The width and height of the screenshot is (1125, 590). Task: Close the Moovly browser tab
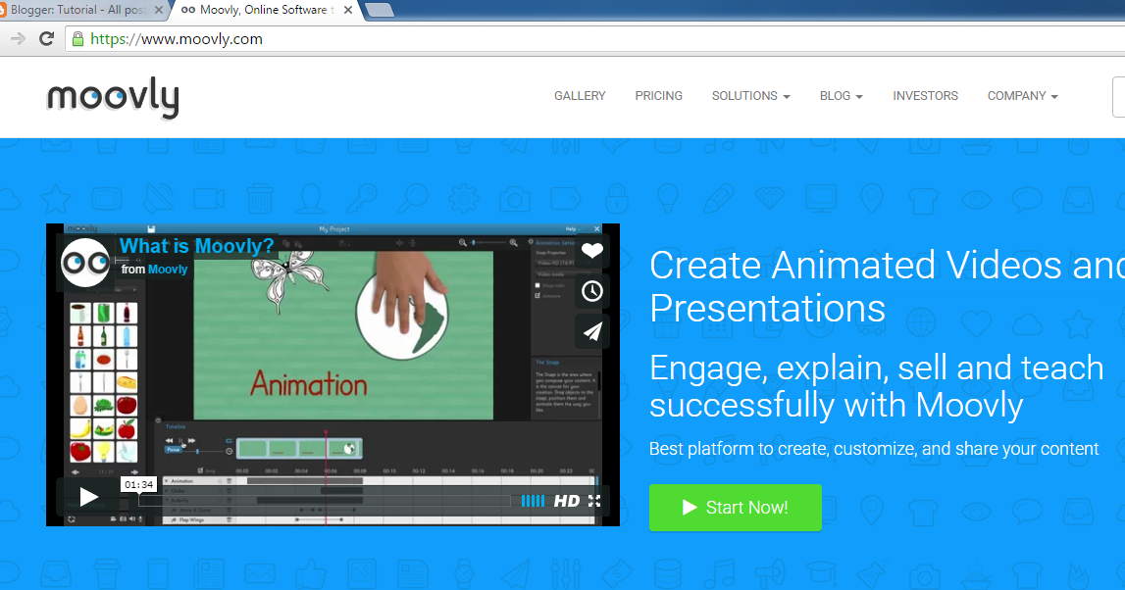click(x=348, y=10)
